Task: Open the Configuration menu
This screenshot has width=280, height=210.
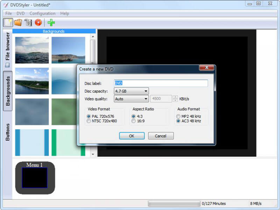Action: click(x=43, y=13)
